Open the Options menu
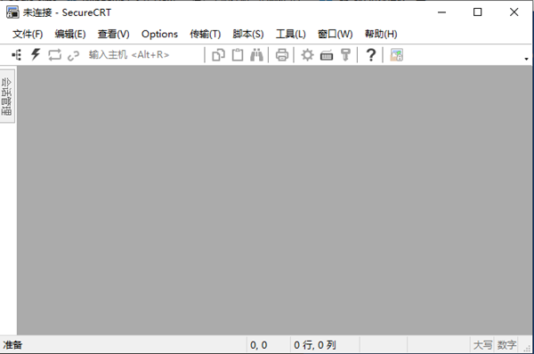This screenshot has width=534, height=354. point(159,34)
